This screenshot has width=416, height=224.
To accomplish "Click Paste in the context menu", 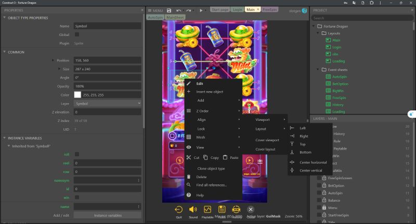I will 230,157.
